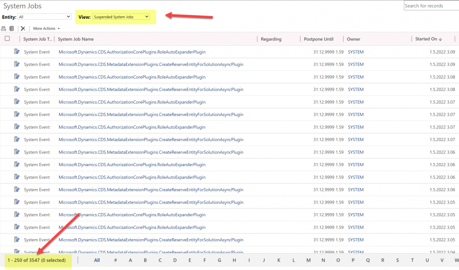Sort by the Postpone Until column header
This screenshot has height=270, width=459.
click(319, 39)
